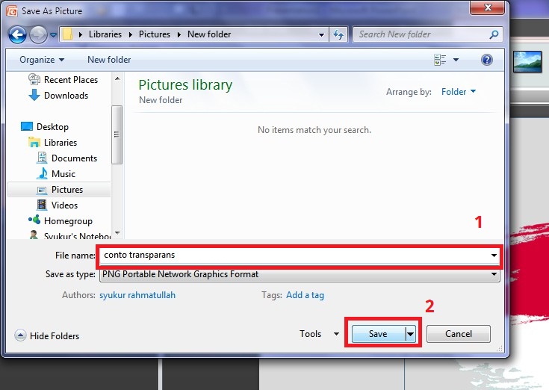Image resolution: width=549 pixels, height=390 pixels.
Task: Click the Pictures library icon
Action: coord(42,190)
